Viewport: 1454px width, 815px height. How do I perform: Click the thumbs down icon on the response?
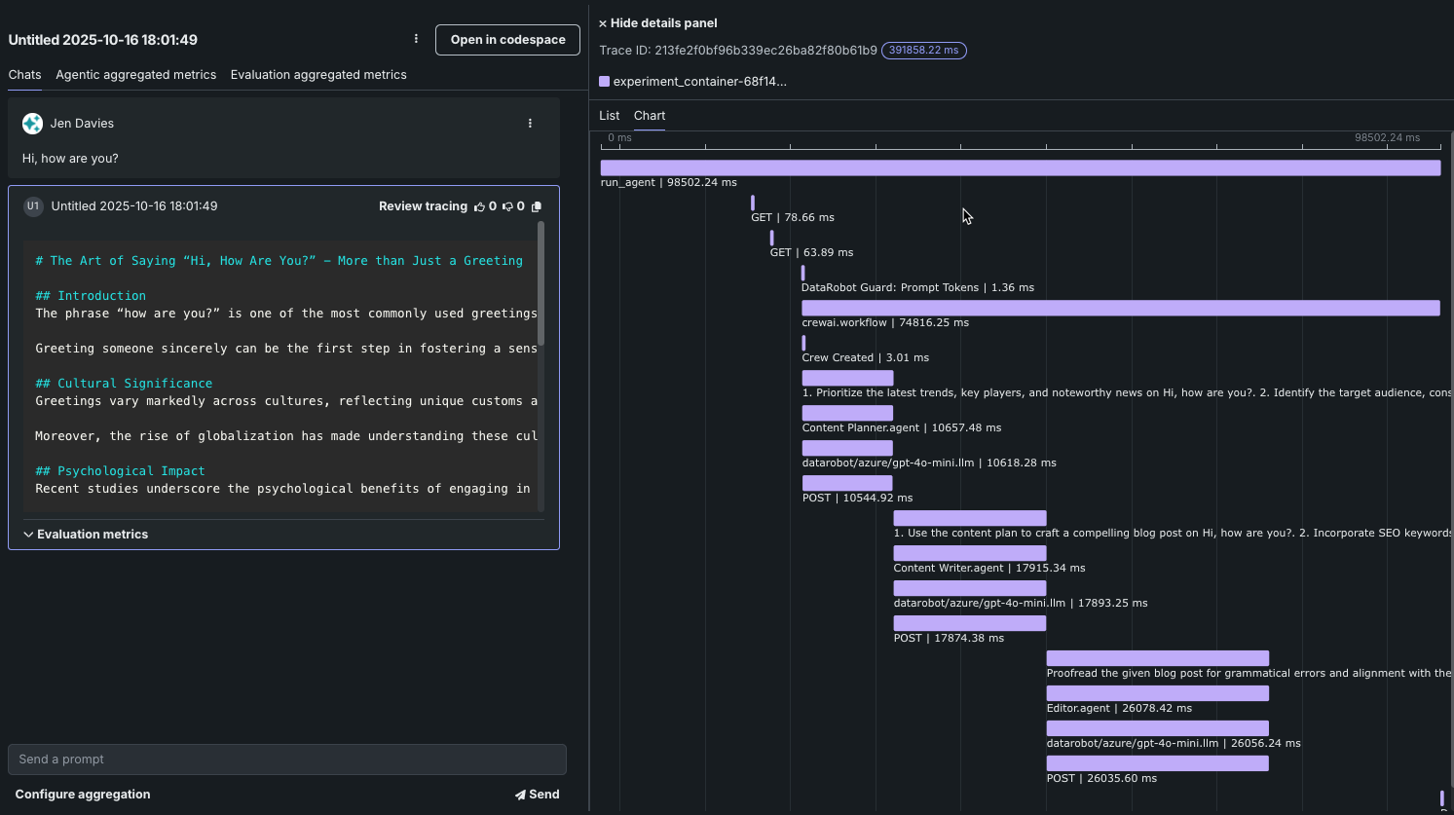[x=507, y=206]
